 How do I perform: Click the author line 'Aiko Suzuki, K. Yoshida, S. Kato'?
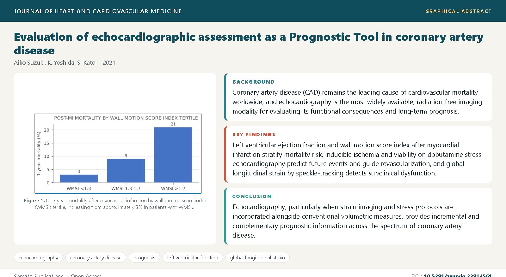click(55, 62)
